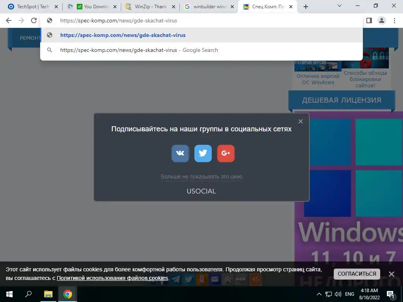Open the Chrome profile avatar menu
Viewport: 403px width, 302px height.
382,20
